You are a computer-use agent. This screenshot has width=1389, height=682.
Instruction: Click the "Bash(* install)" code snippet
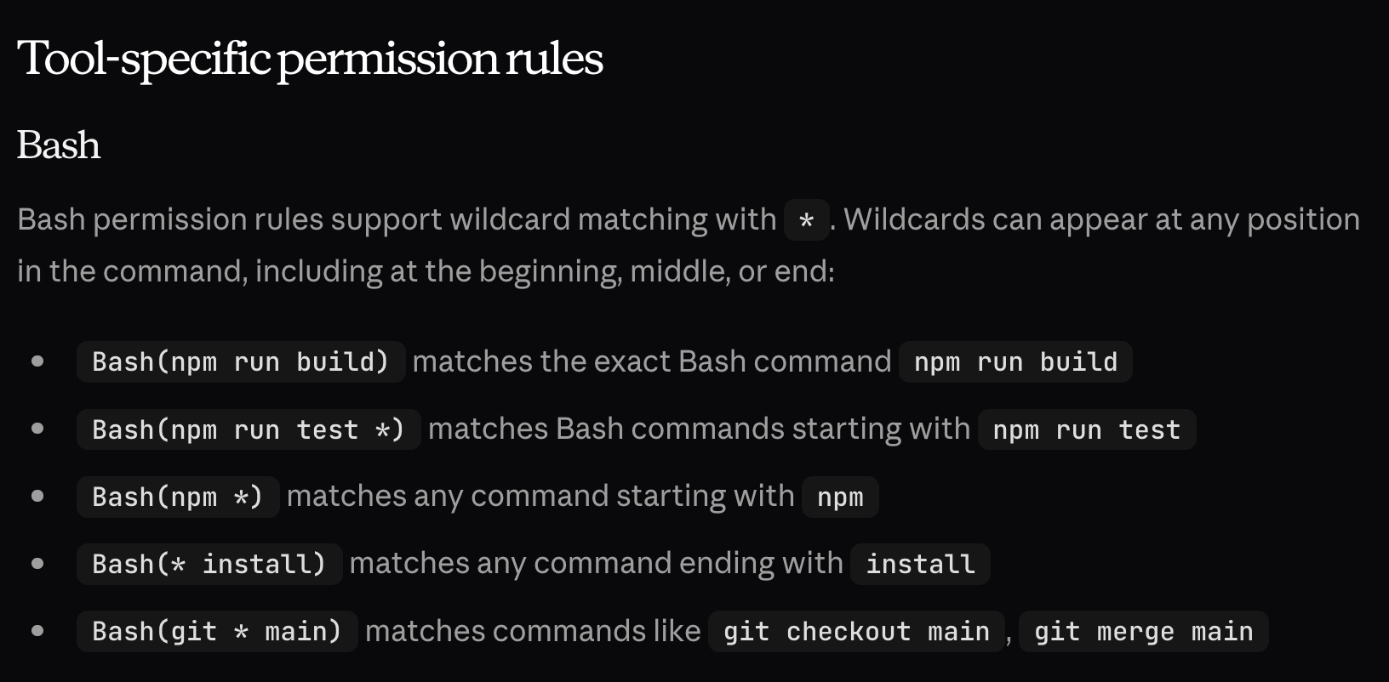[x=209, y=564]
